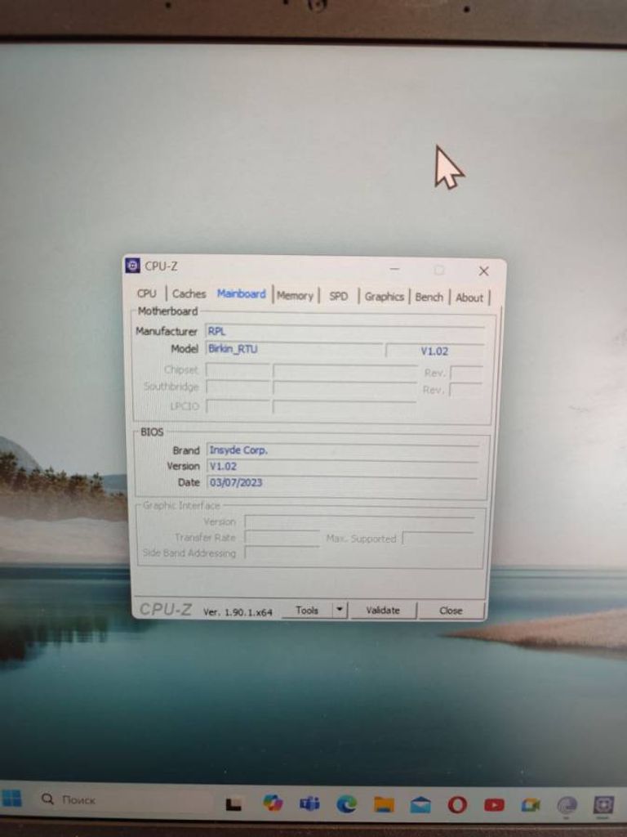Open YouTube app in taskbar
This screenshot has height=837, width=627.
(x=494, y=804)
